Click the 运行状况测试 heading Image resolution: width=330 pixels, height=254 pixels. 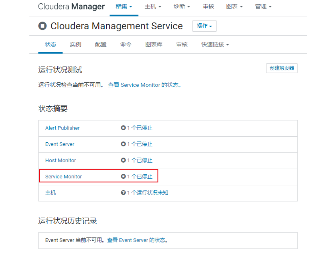60,70
